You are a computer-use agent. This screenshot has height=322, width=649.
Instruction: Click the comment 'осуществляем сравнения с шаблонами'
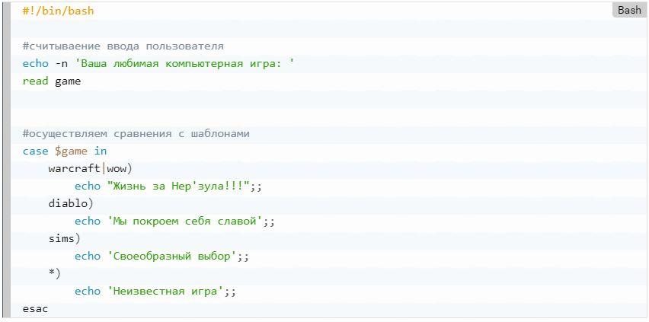coord(136,134)
